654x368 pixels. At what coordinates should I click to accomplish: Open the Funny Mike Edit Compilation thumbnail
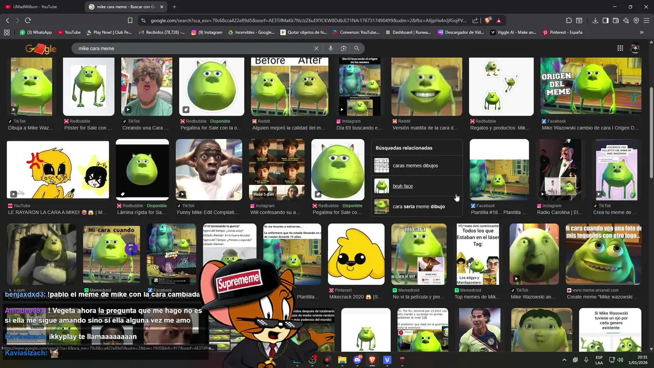(x=208, y=170)
